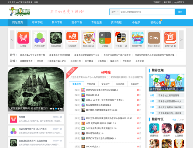This screenshot has width=193, height=148.
Task: Open the 恐龙宝宝经营商店涂色设计游戏1.5 link
Action: (x=102, y=90)
